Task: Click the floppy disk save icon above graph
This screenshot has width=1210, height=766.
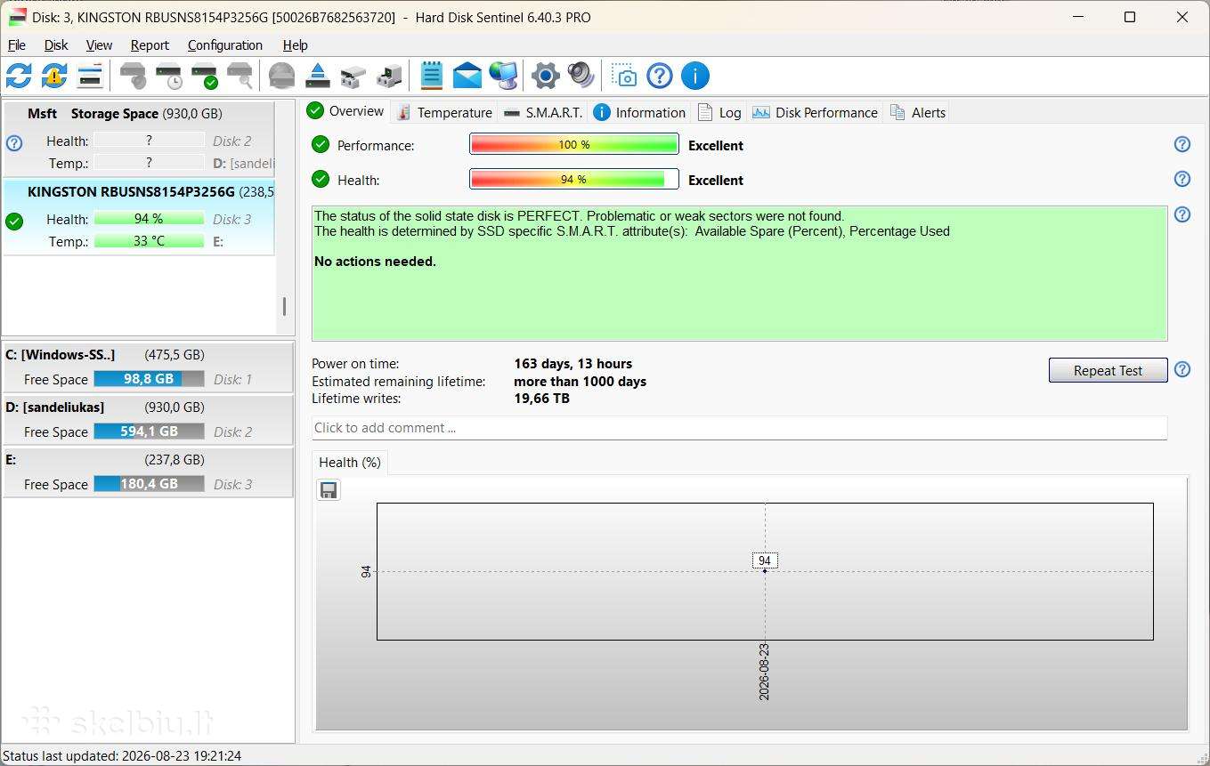Action: pyautogui.click(x=329, y=490)
